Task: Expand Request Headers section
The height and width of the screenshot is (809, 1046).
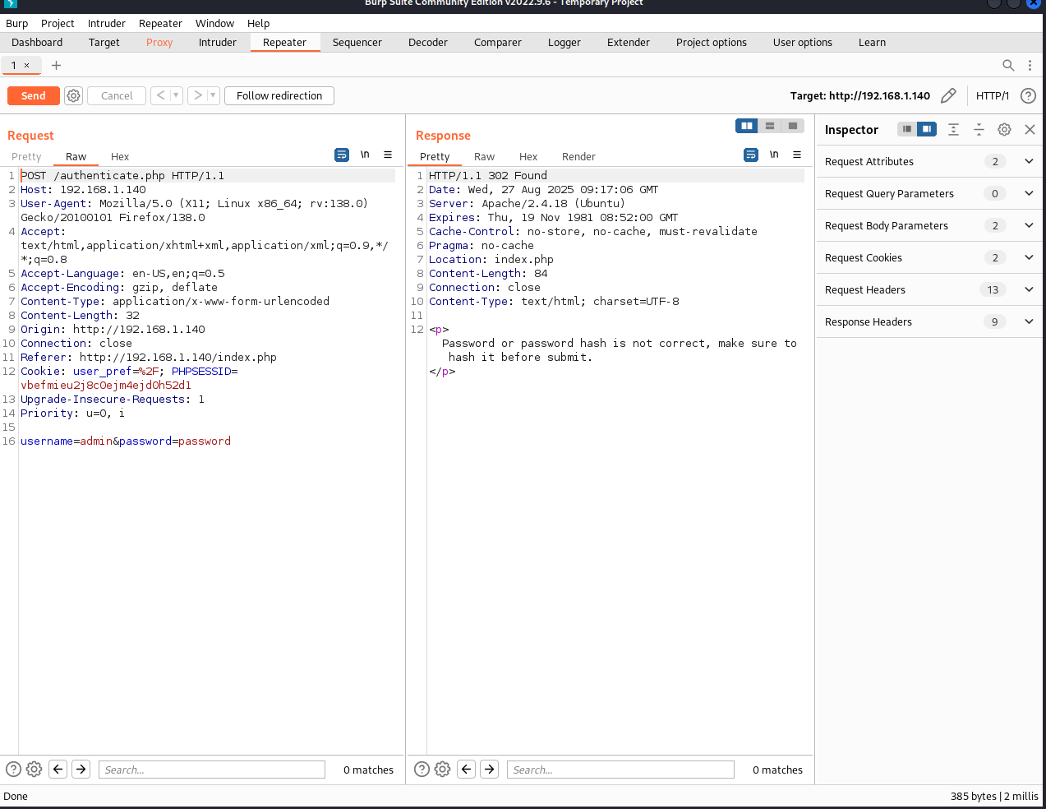Action: click(x=1029, y=290)
